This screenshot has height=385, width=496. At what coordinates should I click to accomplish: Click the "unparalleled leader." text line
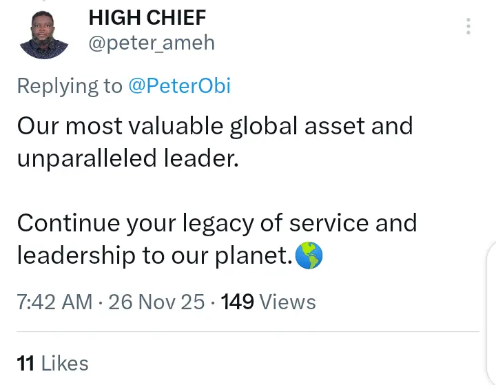click(x=127, y=158)
